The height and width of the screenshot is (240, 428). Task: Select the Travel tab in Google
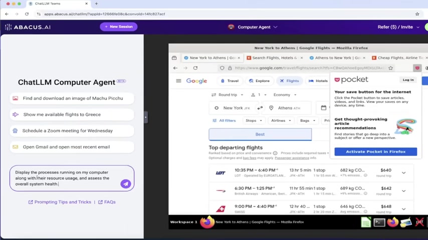point(230,81)
